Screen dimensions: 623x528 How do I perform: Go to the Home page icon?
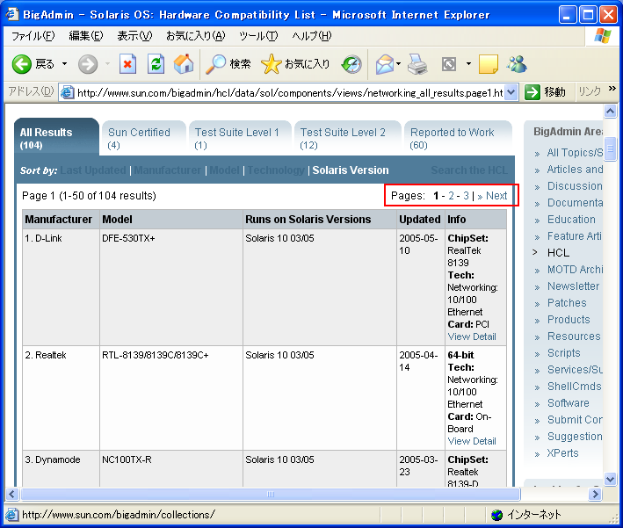[184, 64]
